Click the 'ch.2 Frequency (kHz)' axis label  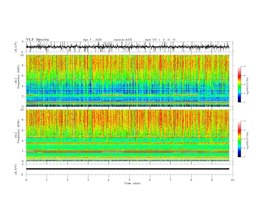(17, 131)
